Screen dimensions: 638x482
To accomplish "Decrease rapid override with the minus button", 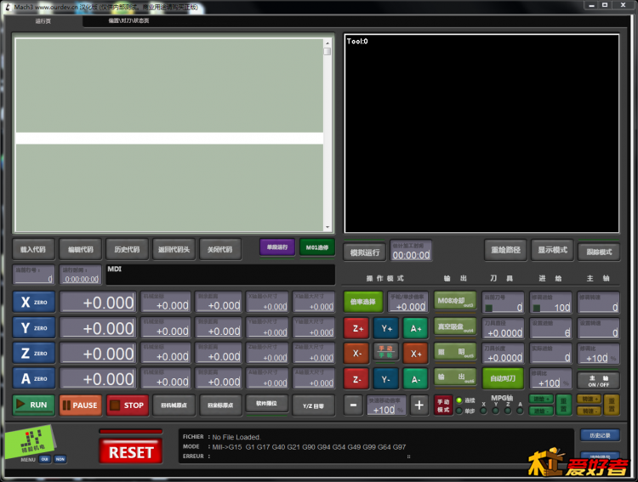I will [353, 405].
